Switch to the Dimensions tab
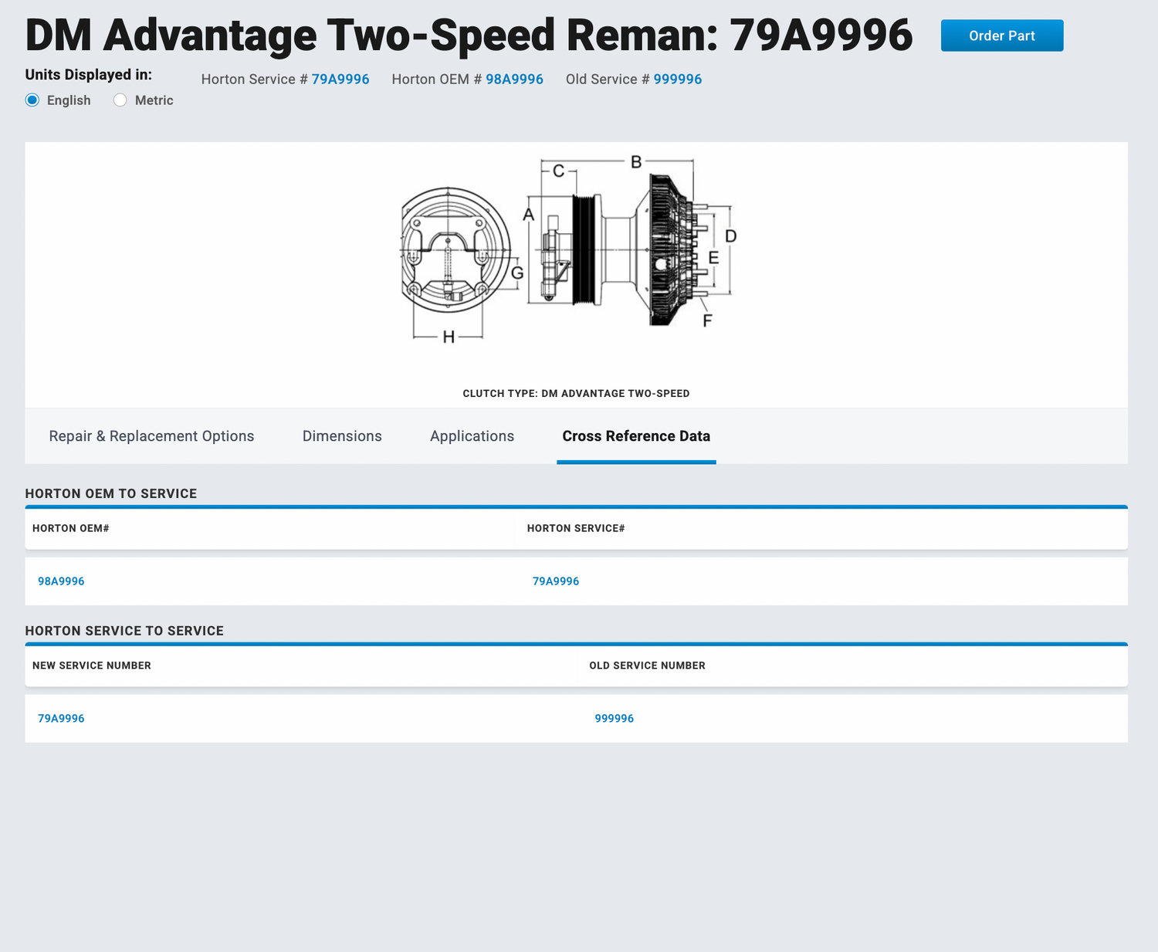 342,436
